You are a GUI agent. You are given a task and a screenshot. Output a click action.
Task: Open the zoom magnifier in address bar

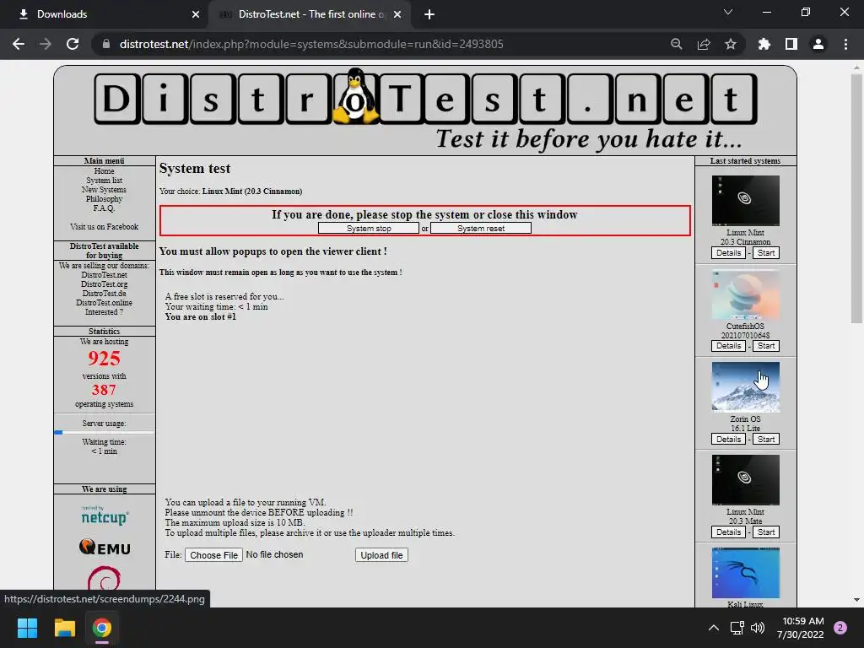676,44
